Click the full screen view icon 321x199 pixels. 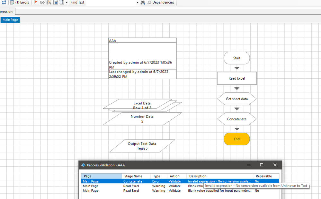pyautogui.click(x=56, y=3)
